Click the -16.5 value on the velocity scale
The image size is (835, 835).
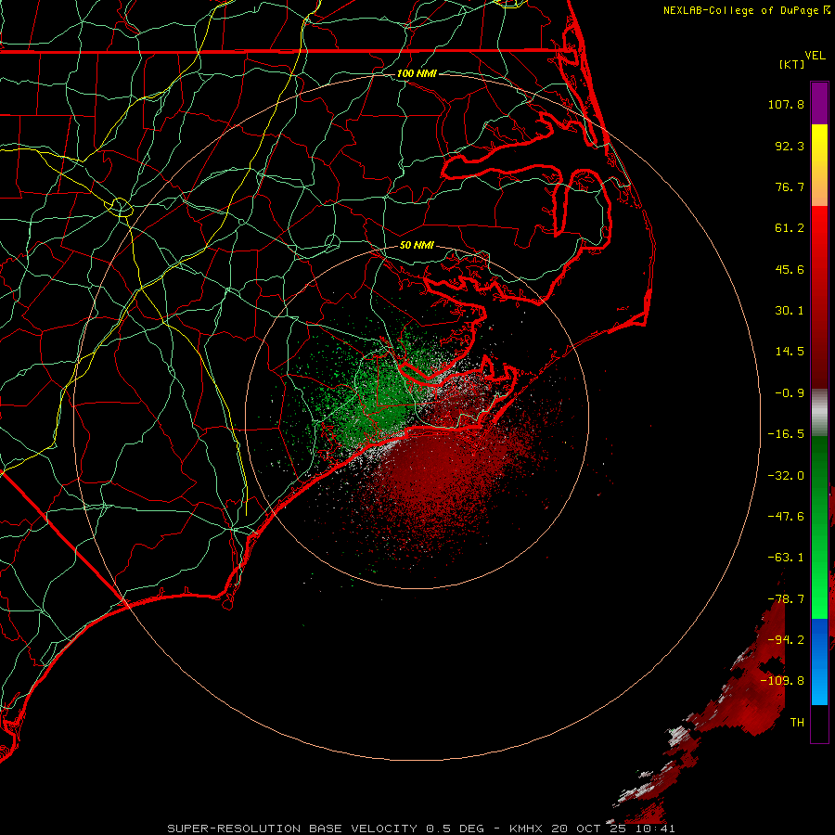786,434
